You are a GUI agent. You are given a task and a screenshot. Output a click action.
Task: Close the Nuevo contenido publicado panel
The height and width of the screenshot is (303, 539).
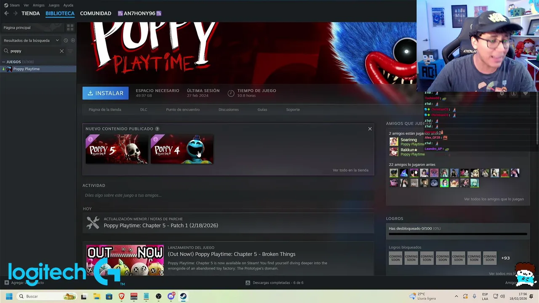[x=370, y=129]
